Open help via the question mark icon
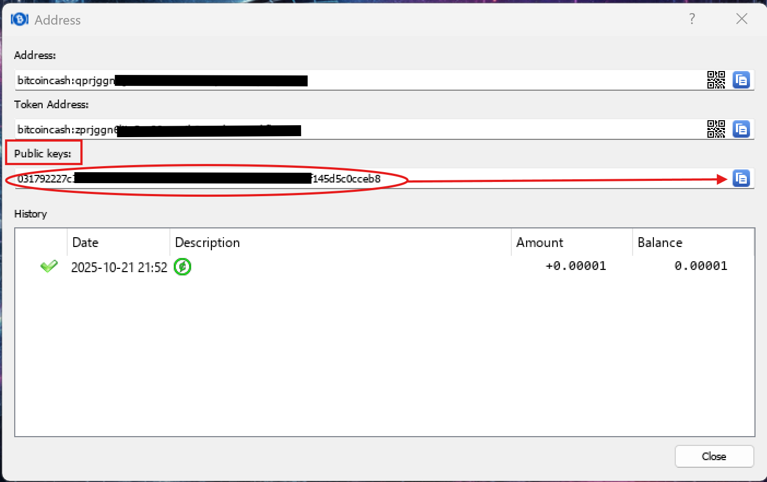This screenshot has height=482, width=767. (692, 19)
